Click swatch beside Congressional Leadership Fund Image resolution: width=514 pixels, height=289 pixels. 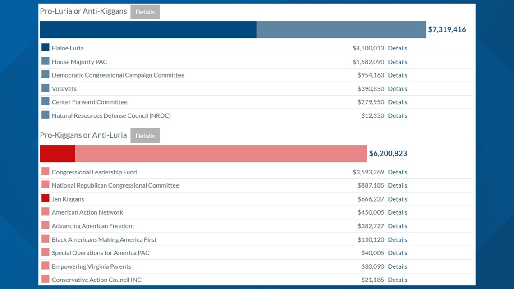pos(46,171)
